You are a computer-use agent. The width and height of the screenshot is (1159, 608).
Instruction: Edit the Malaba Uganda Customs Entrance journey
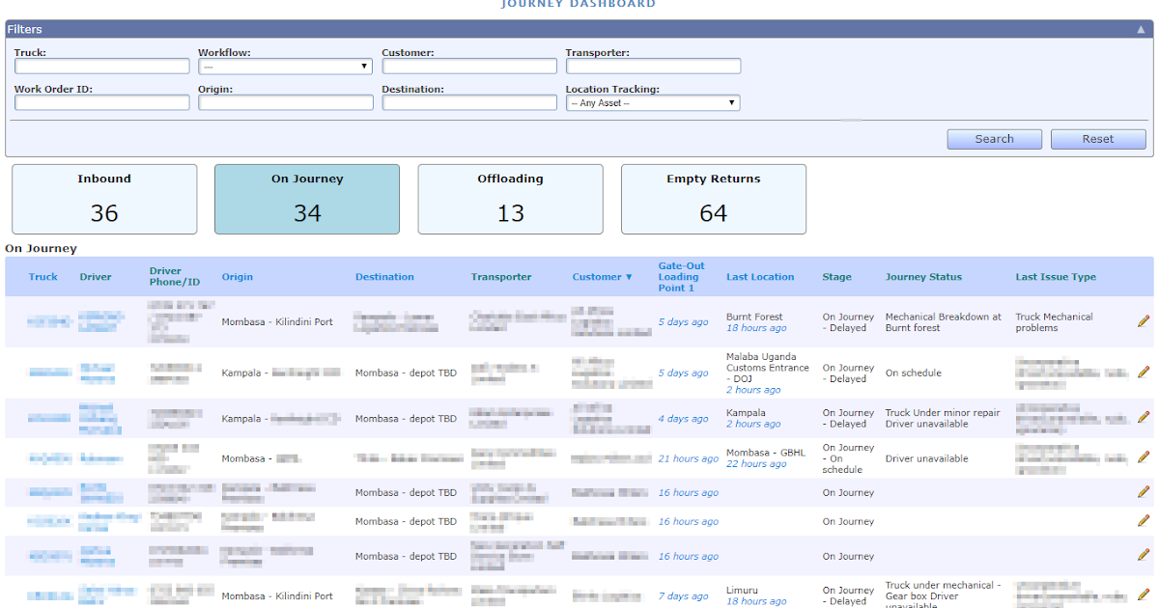pyautogui.click(x=1144, y=373)
